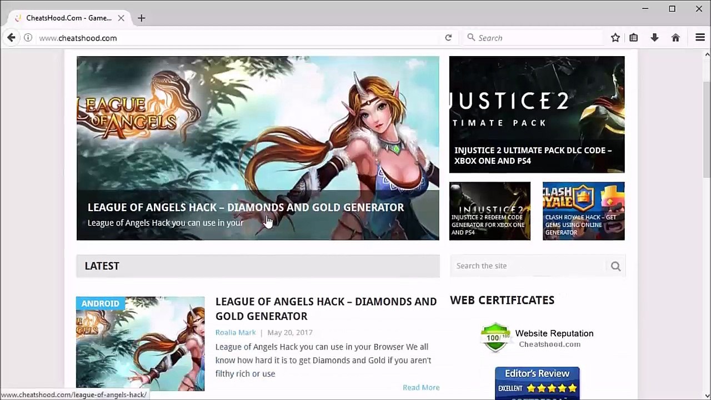Image resolution: width=711 pixels, height=400 pixels.
Task: Open the Website Reputation 100/100 badge
Action: coord(537,338)
